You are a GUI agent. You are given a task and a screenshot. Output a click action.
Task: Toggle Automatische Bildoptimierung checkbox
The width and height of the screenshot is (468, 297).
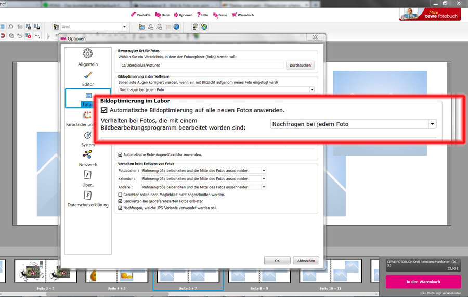point(104,110)
